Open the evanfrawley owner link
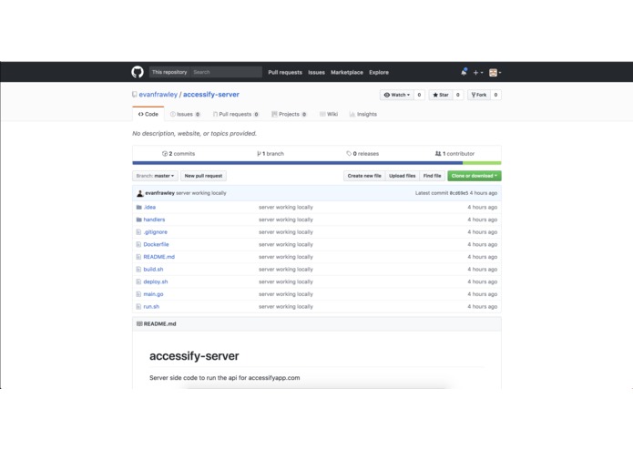 point(158,95)
